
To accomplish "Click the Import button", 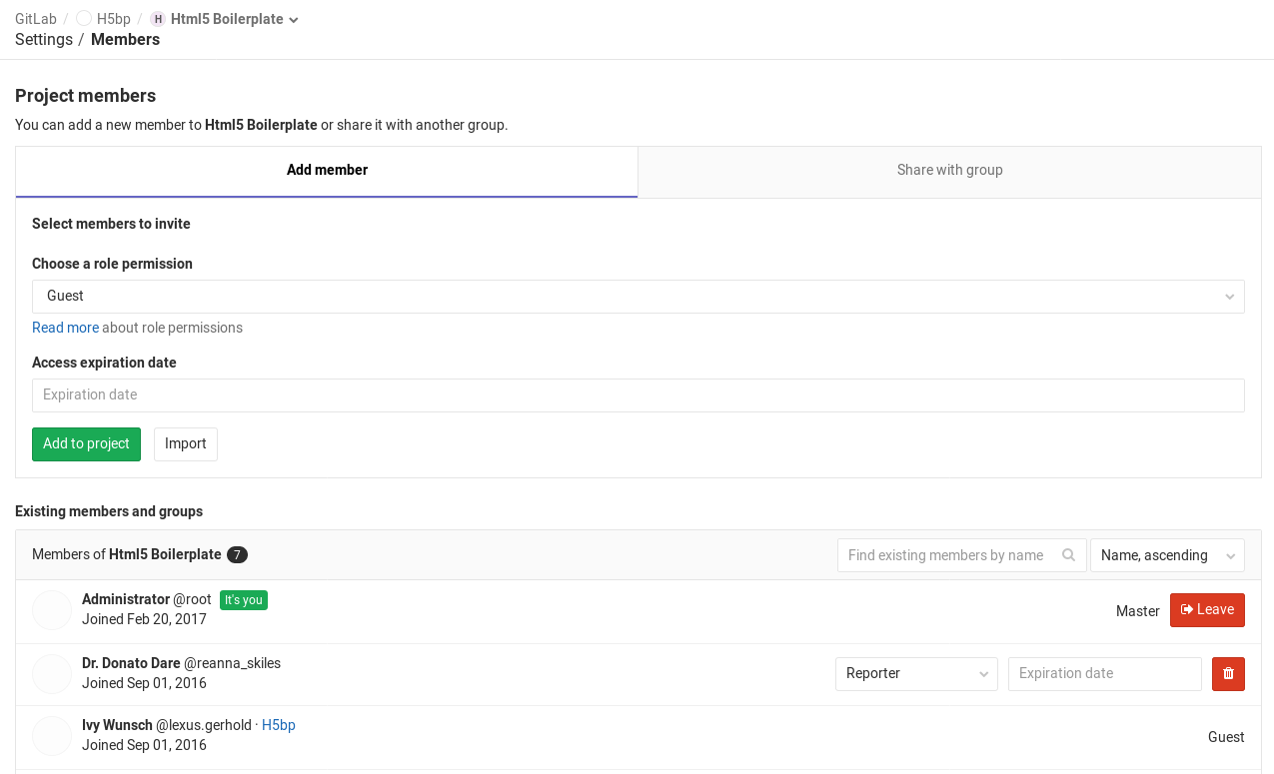I will pos(186,443).
